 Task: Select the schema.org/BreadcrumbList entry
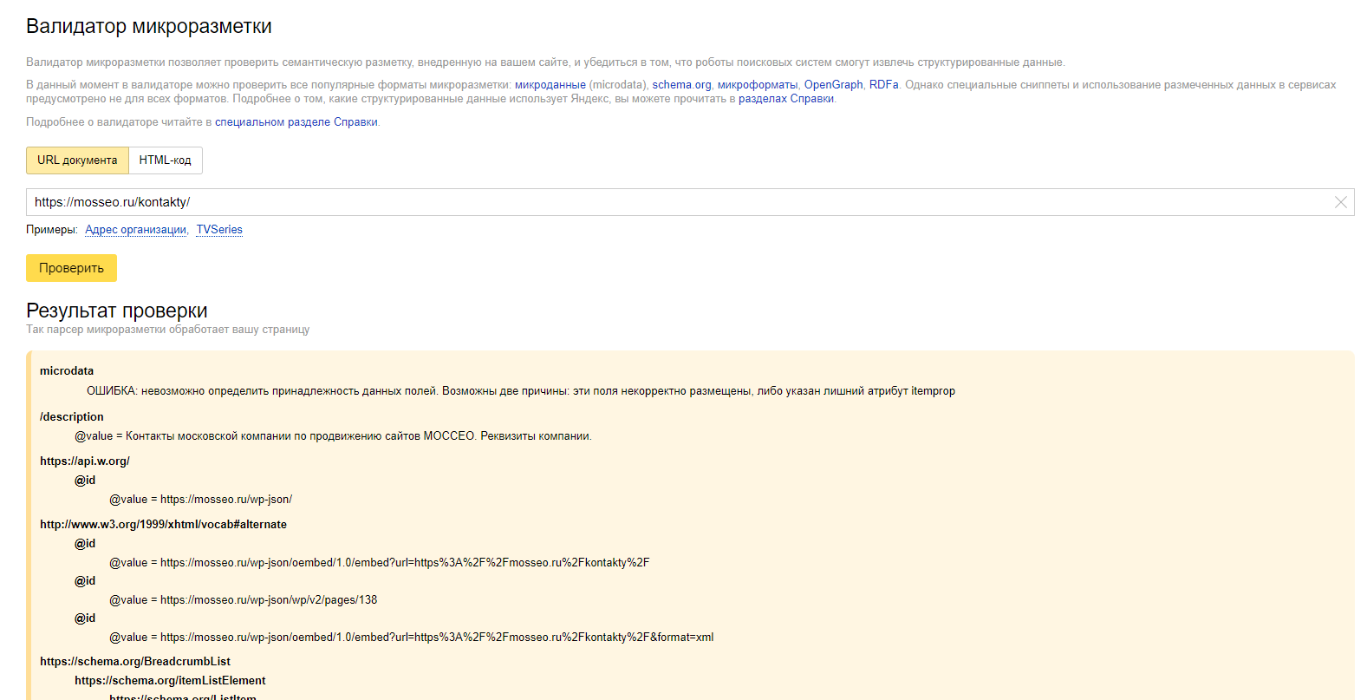click(x=135, y=662)
